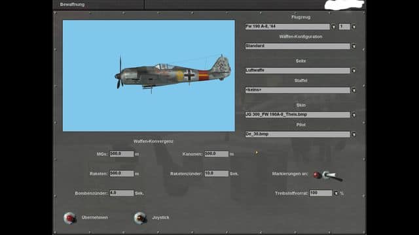This screenshot has height=235, width=419.
Task: Click the Luftwaffe side field
Action: coord(297,70)
